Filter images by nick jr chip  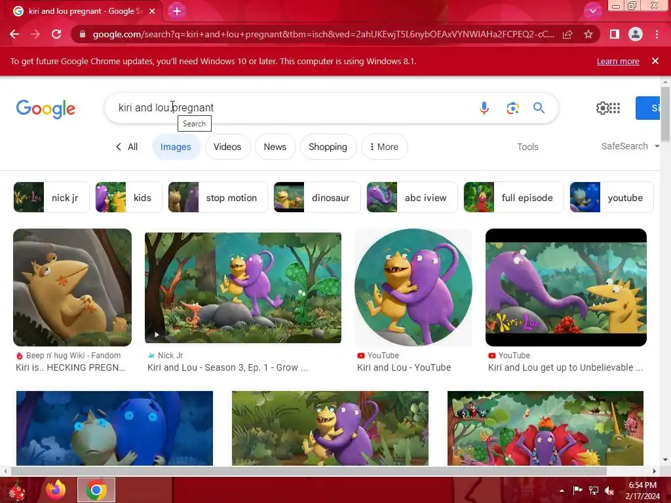(51, 197)
